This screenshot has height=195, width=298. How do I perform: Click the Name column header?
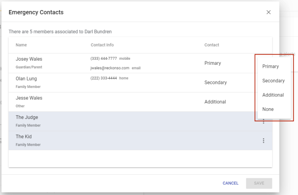21,45
